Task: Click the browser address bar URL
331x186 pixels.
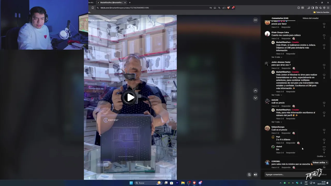Action: point(124,8)
